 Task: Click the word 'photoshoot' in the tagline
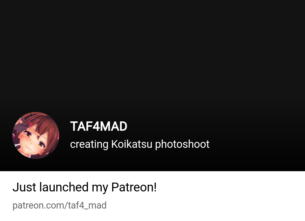[182, 144]
